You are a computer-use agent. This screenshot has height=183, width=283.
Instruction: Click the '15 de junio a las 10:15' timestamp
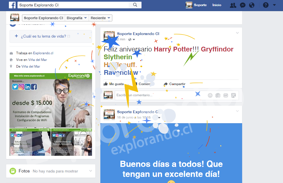tap(134, 117)
